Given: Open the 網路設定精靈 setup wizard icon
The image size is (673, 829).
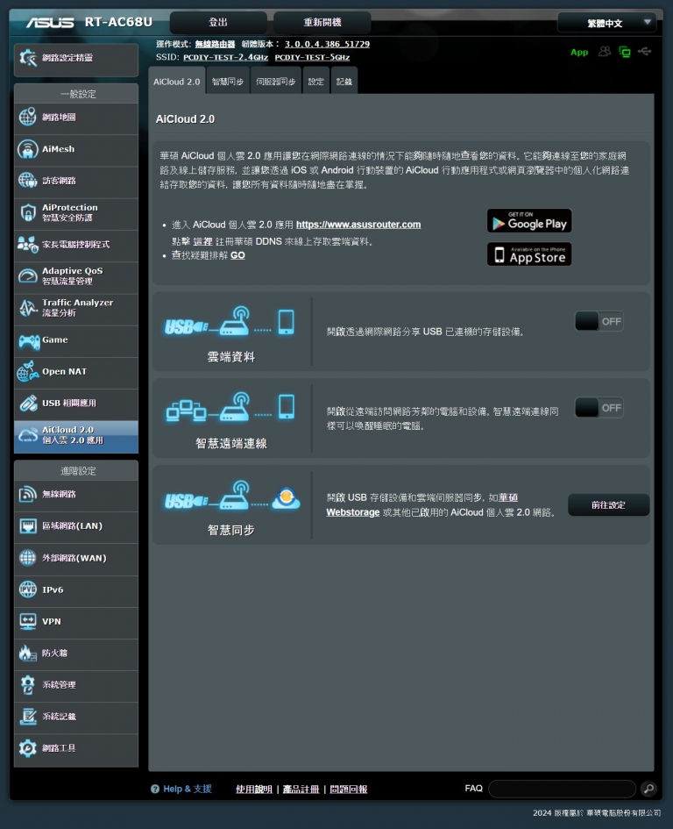Looking at the screenshot, I should [28, 58].
